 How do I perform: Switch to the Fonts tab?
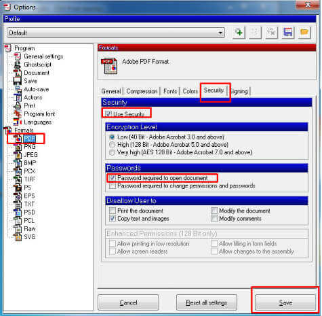click(x=170, y=91)
